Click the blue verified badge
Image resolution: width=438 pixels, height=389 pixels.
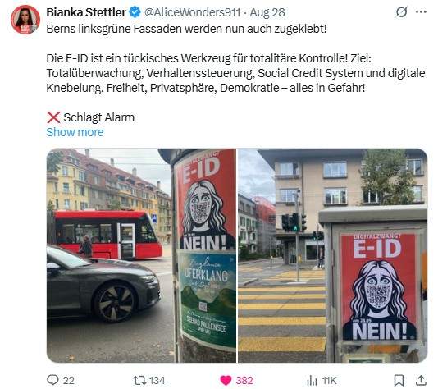point(135,12)
